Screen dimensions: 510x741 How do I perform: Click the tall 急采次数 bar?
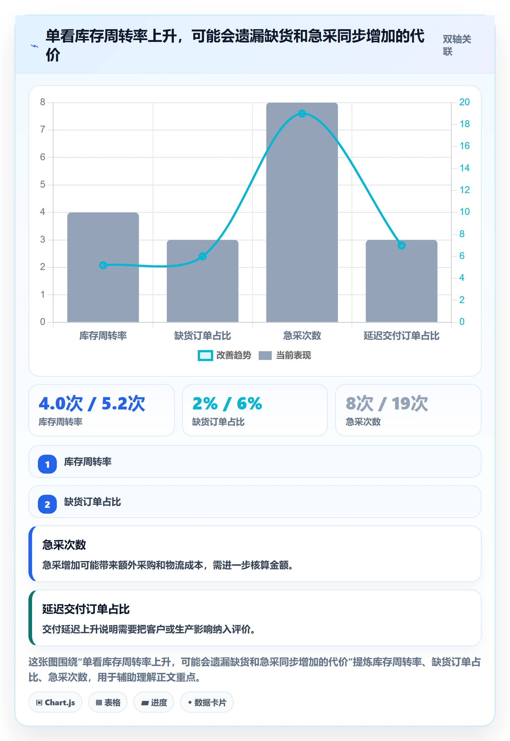302,212
